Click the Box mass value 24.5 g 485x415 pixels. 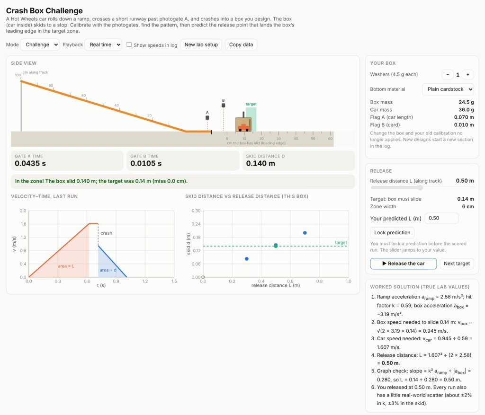point(466,102)
